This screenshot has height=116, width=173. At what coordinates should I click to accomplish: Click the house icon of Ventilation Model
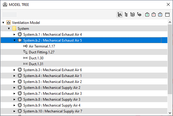tap(9, 22)
